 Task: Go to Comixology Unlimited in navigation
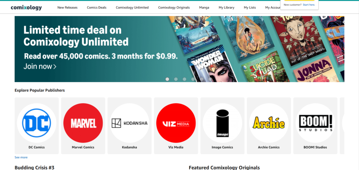132,8
